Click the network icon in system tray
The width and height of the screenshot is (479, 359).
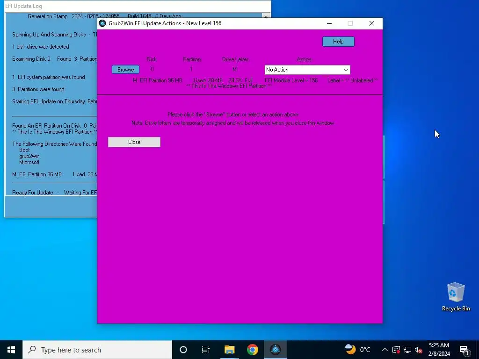(x=407, y=350)
